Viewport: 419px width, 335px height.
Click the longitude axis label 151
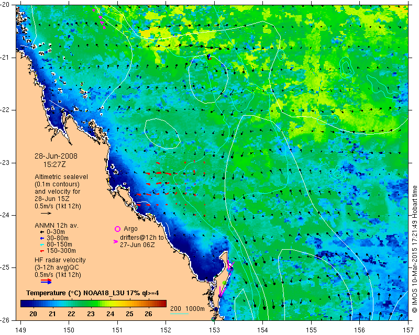(117, 330)
